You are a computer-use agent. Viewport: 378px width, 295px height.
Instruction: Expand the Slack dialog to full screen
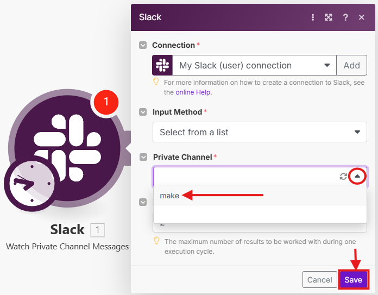(329, 17)
